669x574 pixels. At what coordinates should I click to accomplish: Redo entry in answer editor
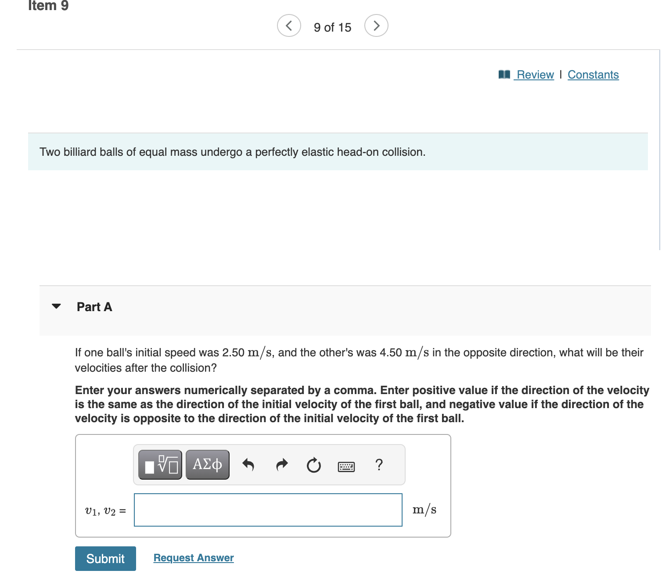(x=282, y=464)
